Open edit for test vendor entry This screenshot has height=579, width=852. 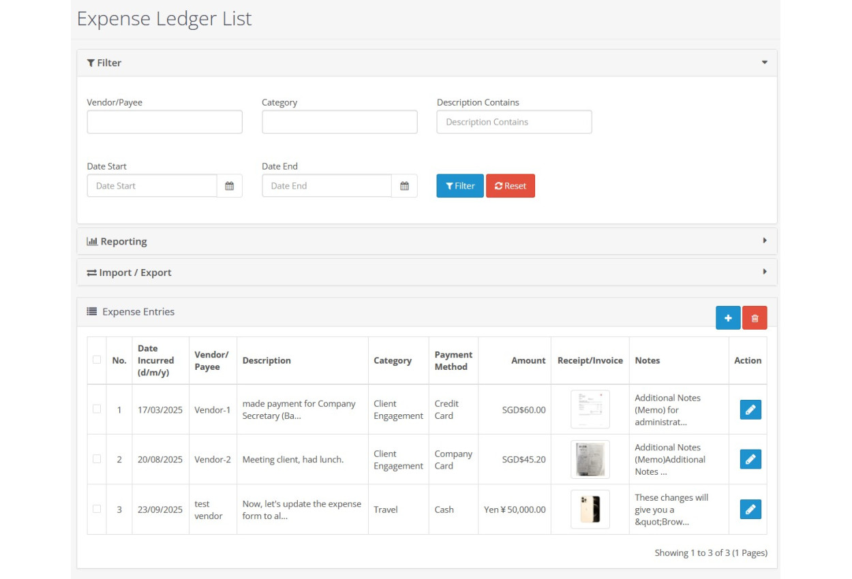click(750, 510)
